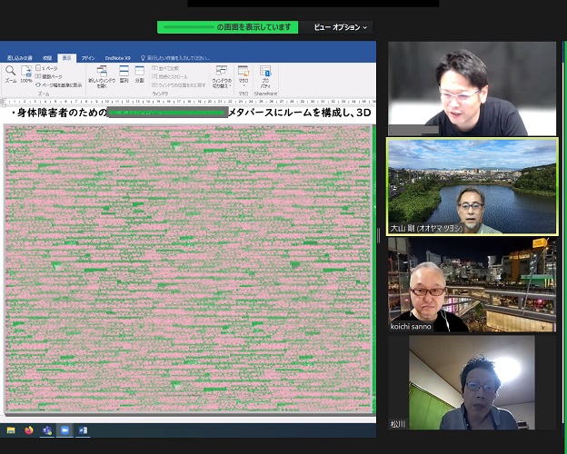Expand the View Options (ビュー オプション) dropdown
Screen dimensions: 567x454
[x=341, y=27]
